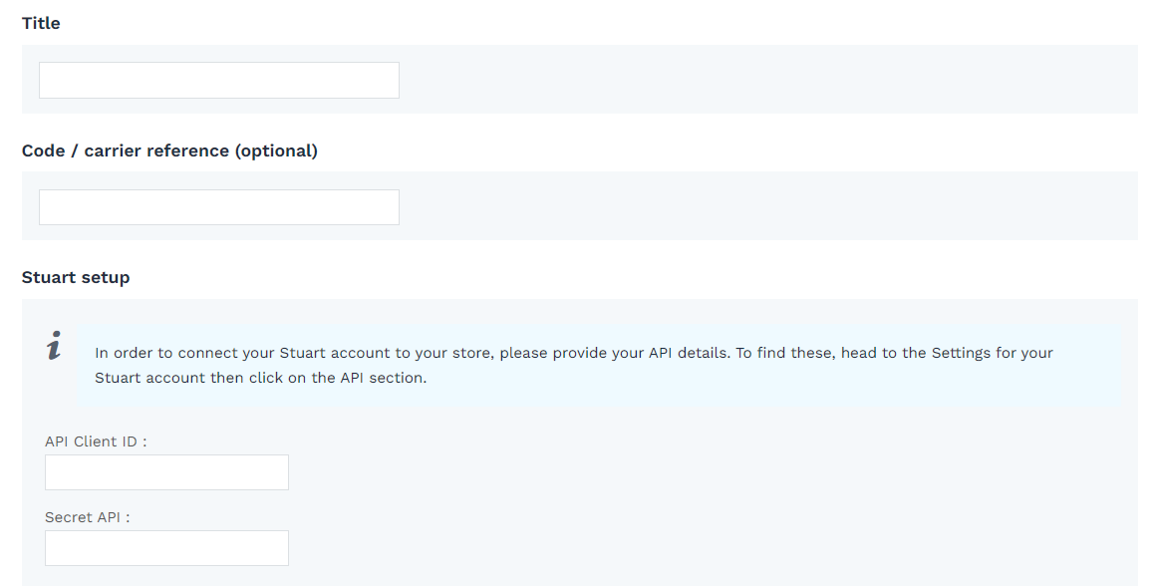1158x586 pixels.
Task: Click the "API Client ID :" label
Action: pyautogui.click(x=96, y=441)
